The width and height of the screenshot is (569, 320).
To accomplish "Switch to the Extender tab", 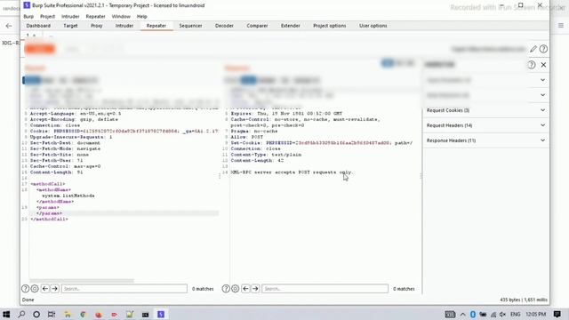I will coord(291,26).
